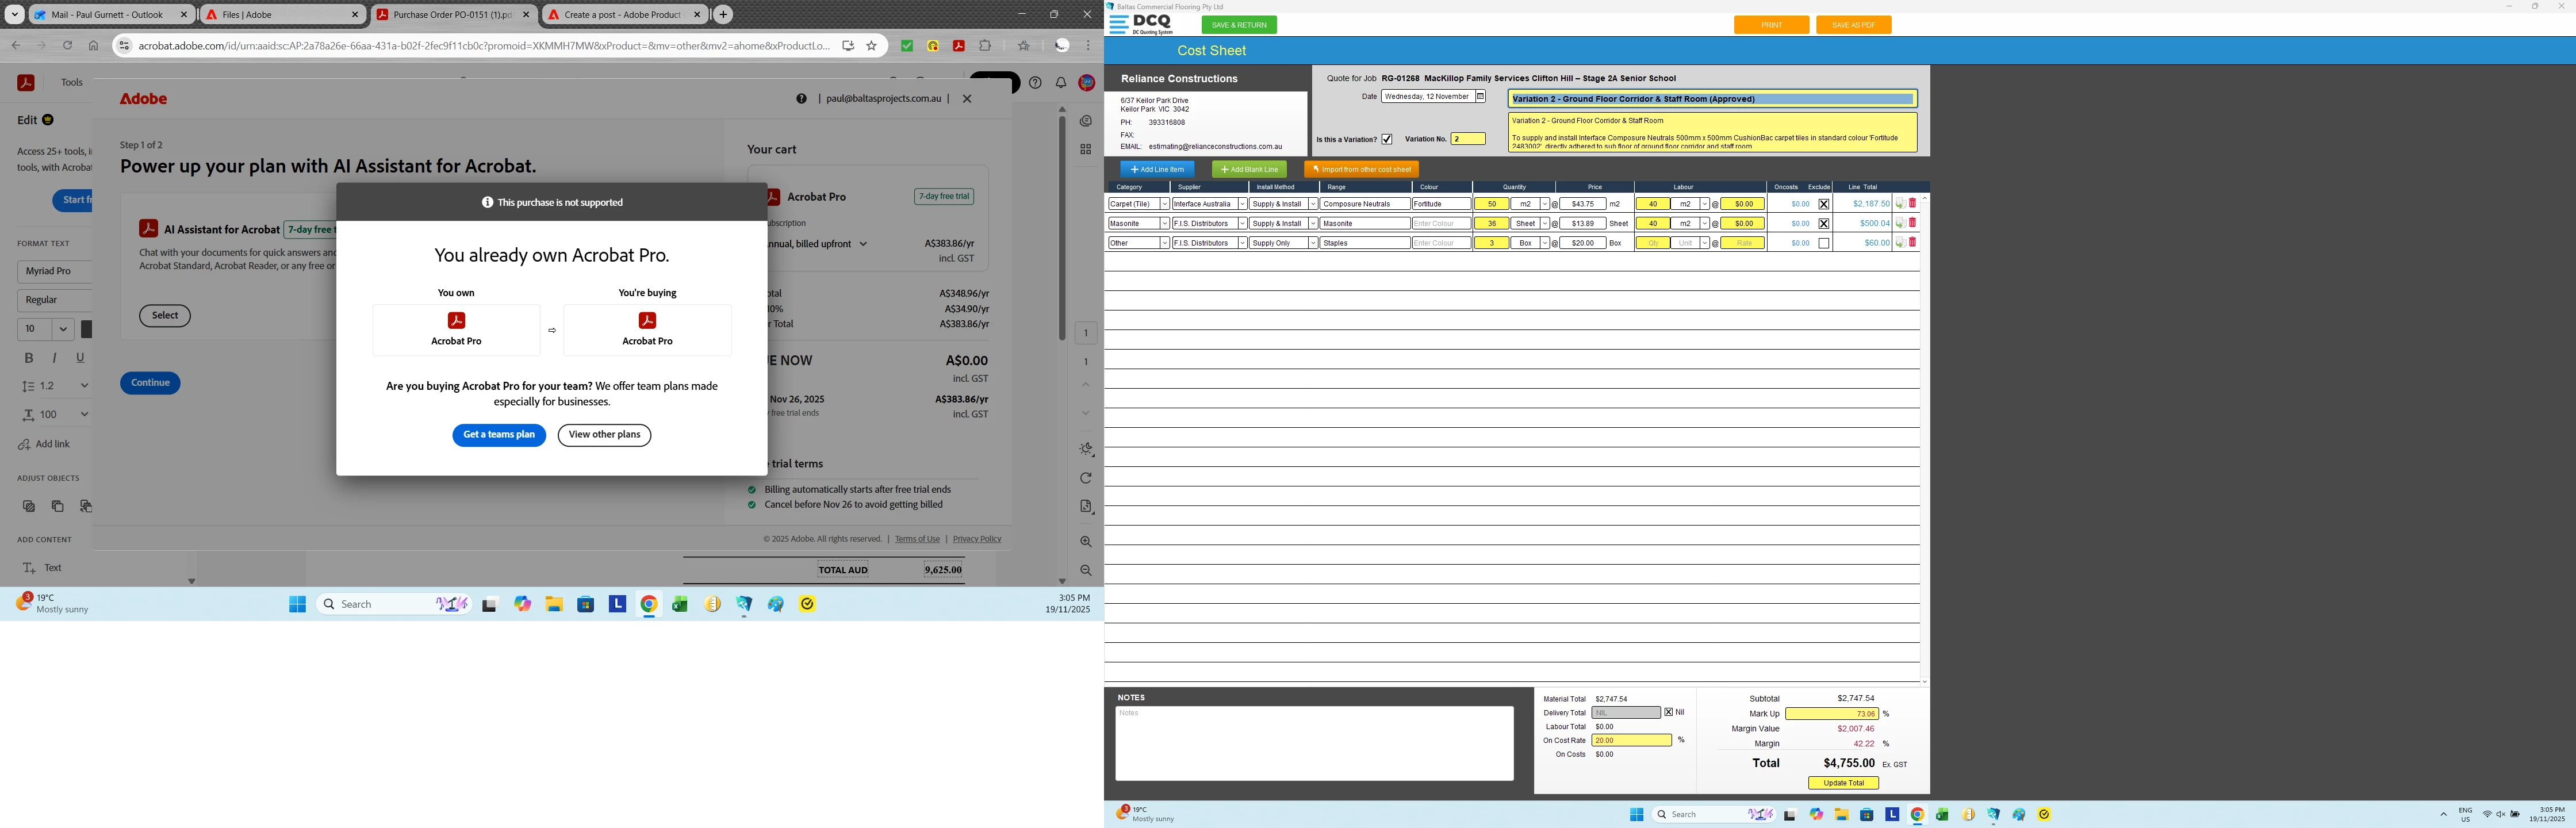
Task: Zoom in using Acrobat magnifier icon
Action: click(x=1086, y=542)
